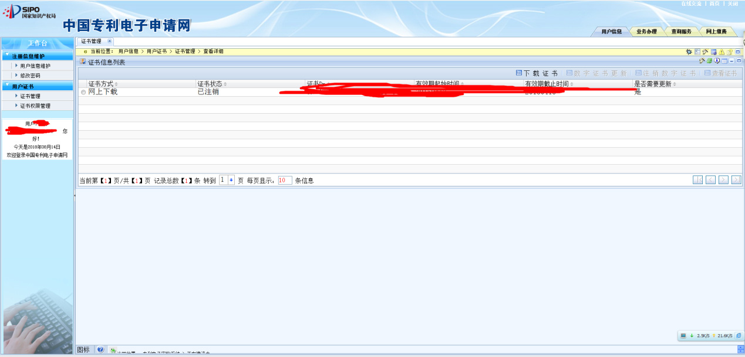Open the page number dropdown
The height and width of the screenshot is (357, 745).
pos(231,180)
